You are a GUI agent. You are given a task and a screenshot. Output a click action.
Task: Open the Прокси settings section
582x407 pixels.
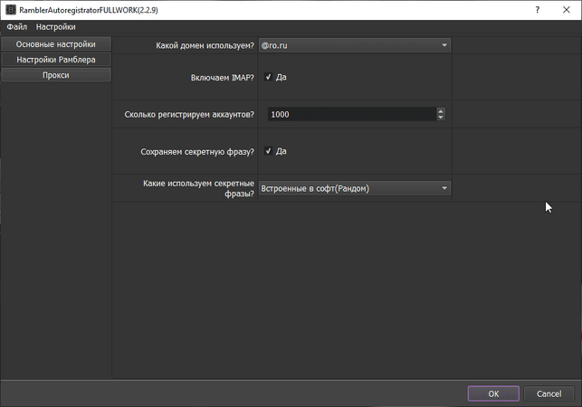coord(55,75)
